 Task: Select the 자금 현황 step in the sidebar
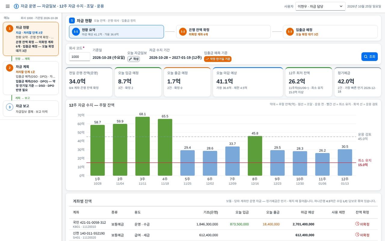pos(31,39)
